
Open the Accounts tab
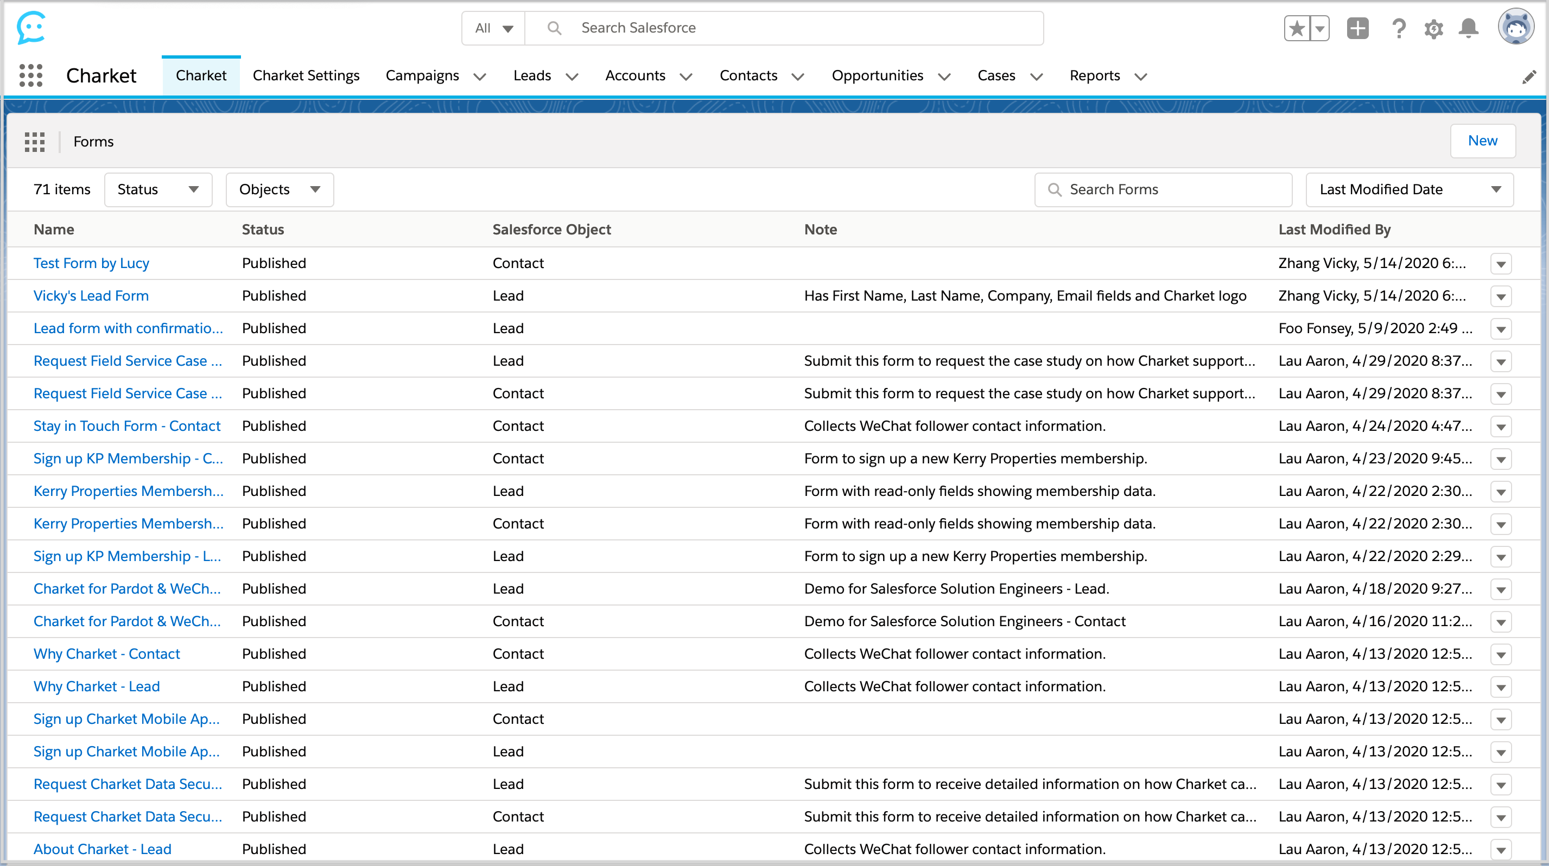tap(635, 76)
